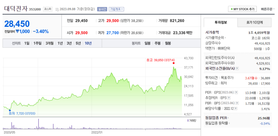Click the arrow after 시가총액순위
Viewport: 278px width, 136px height.
pyautogui.click(x=225, y=38)
